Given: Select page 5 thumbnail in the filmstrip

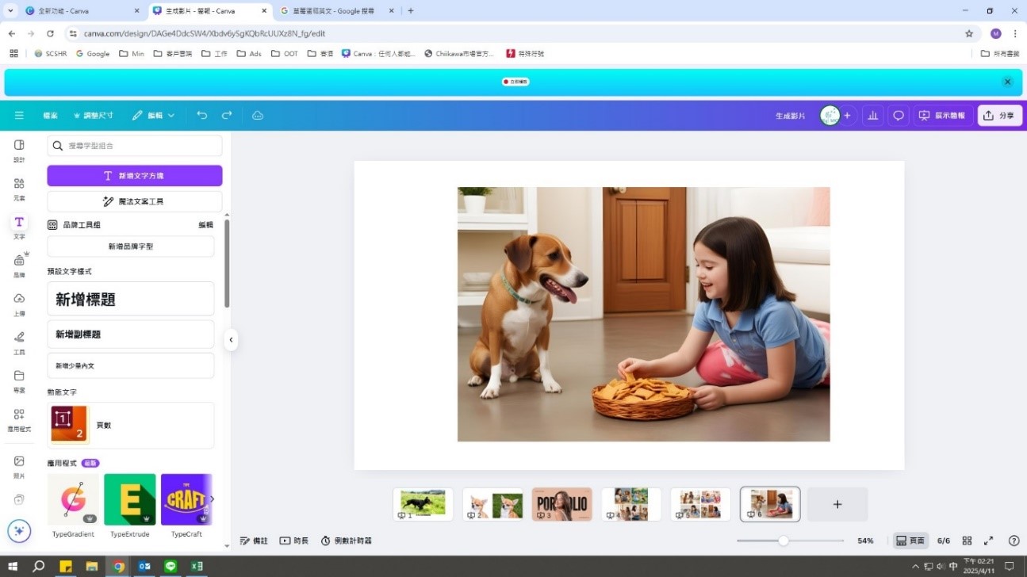Looking at the screenshot, I should 700,504.
